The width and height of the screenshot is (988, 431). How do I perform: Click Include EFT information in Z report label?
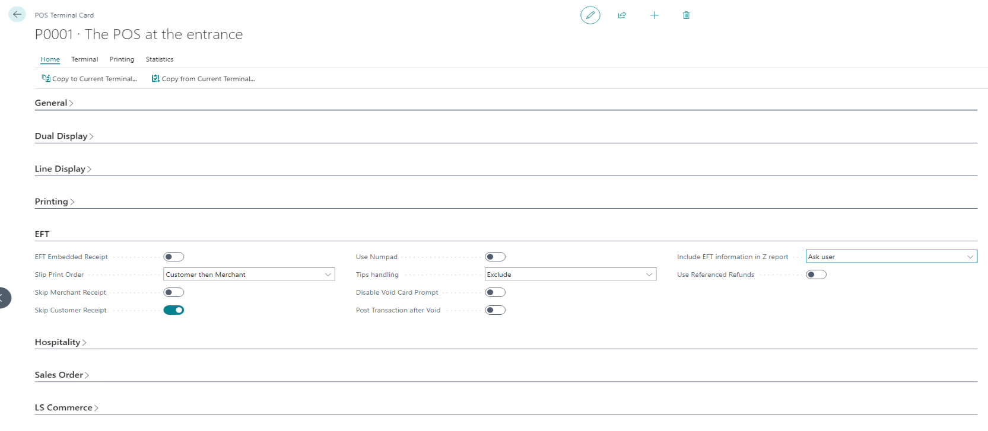click(x=733, y=257)
